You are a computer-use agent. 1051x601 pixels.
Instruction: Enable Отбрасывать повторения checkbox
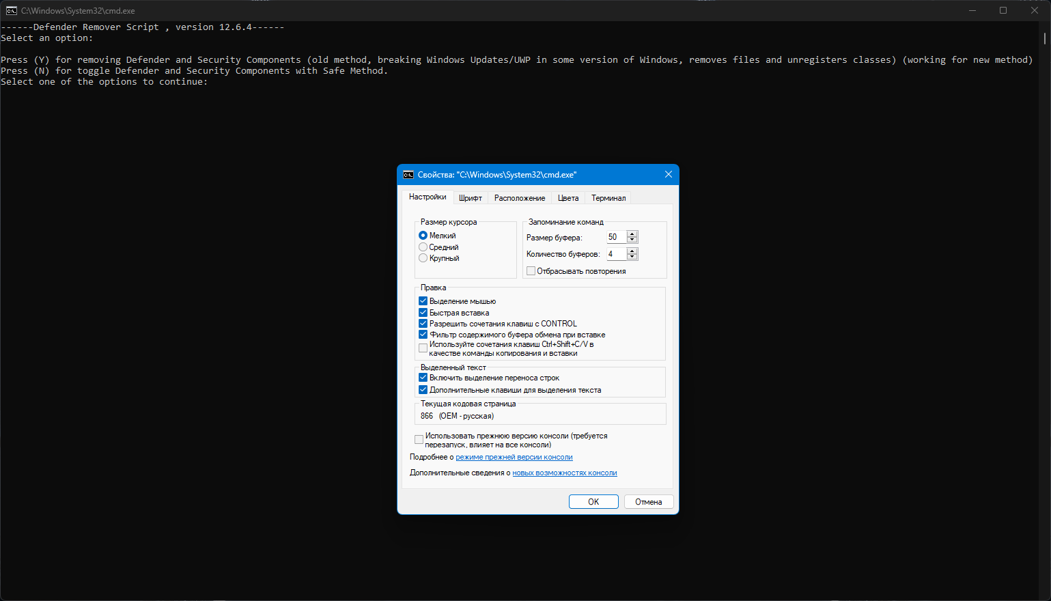(531, 271)
